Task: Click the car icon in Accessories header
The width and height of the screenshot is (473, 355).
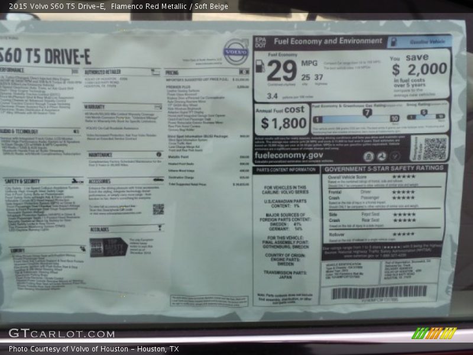Action: pyautogui.click(x=158, y=180)
